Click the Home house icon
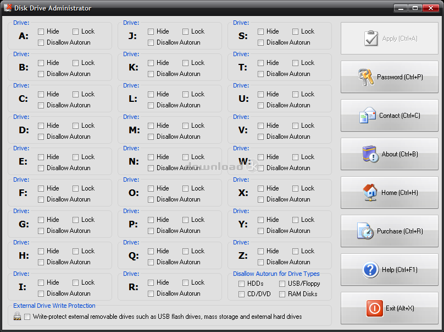The image size is (444, 332). click(x=370, y=193)
